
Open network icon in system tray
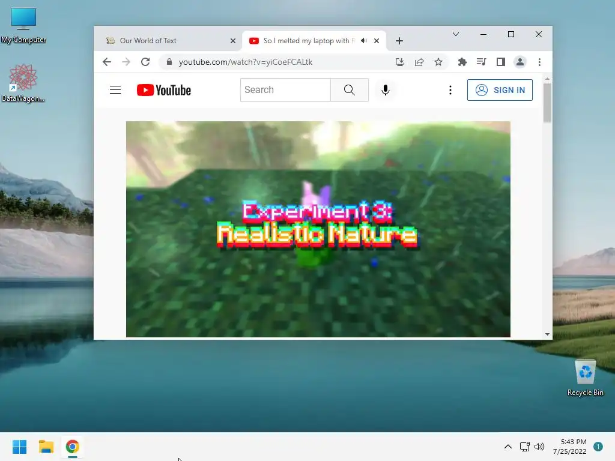[524, 447]
